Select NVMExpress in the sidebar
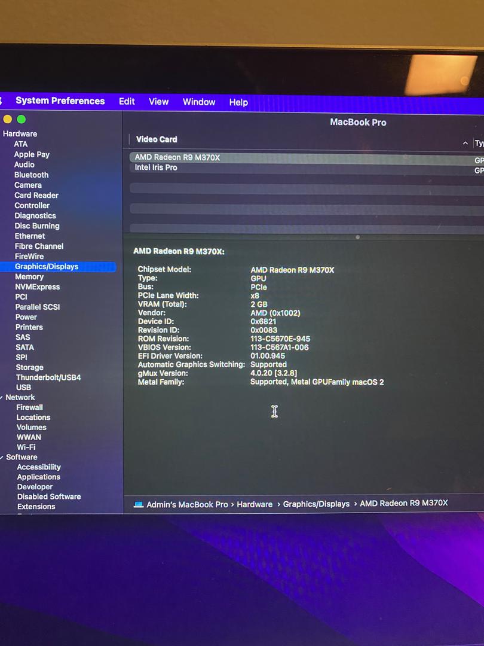This screenshot has height=646, width=484. coord(38,287)
